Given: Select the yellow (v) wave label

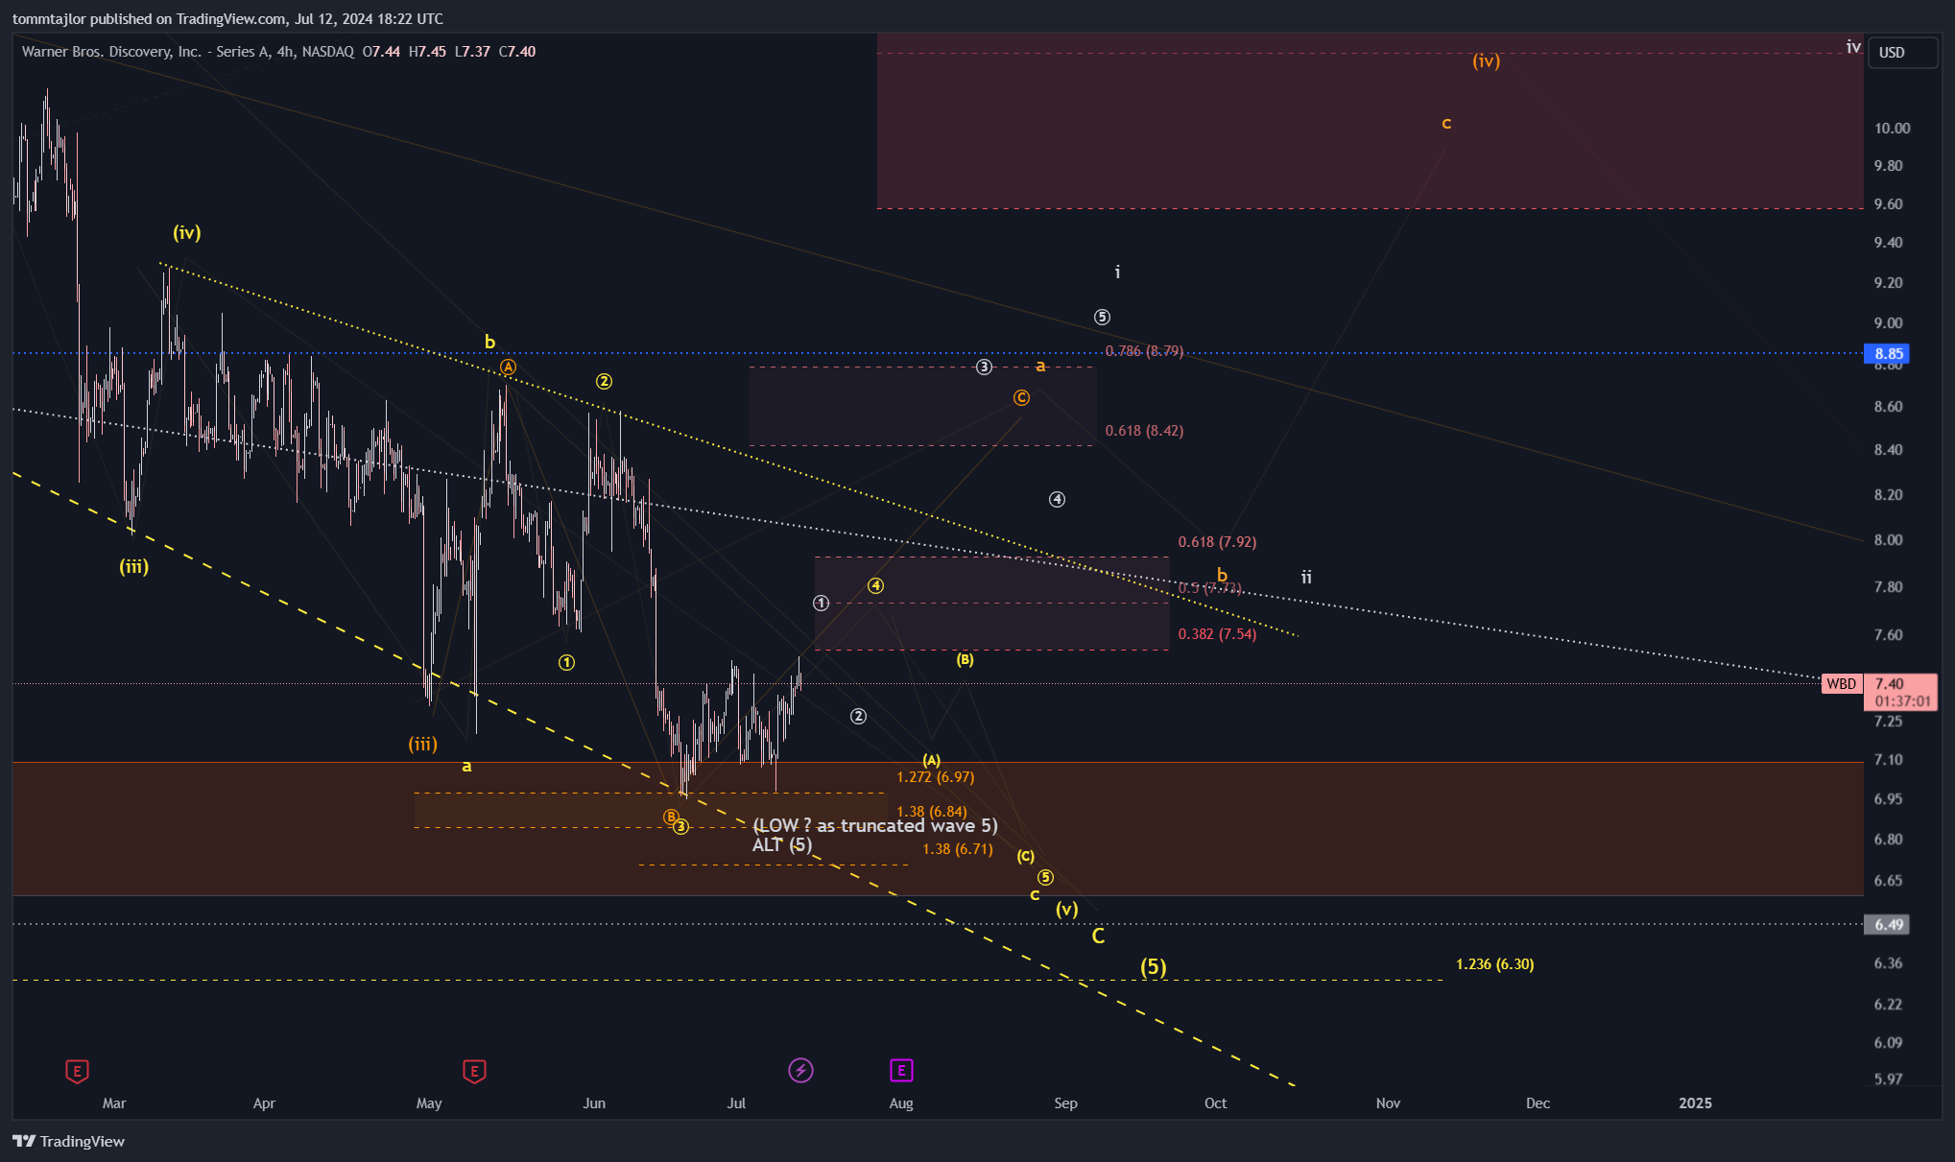Looking at the screenshot, I should pyautogui.click(x=1066, y=910).
